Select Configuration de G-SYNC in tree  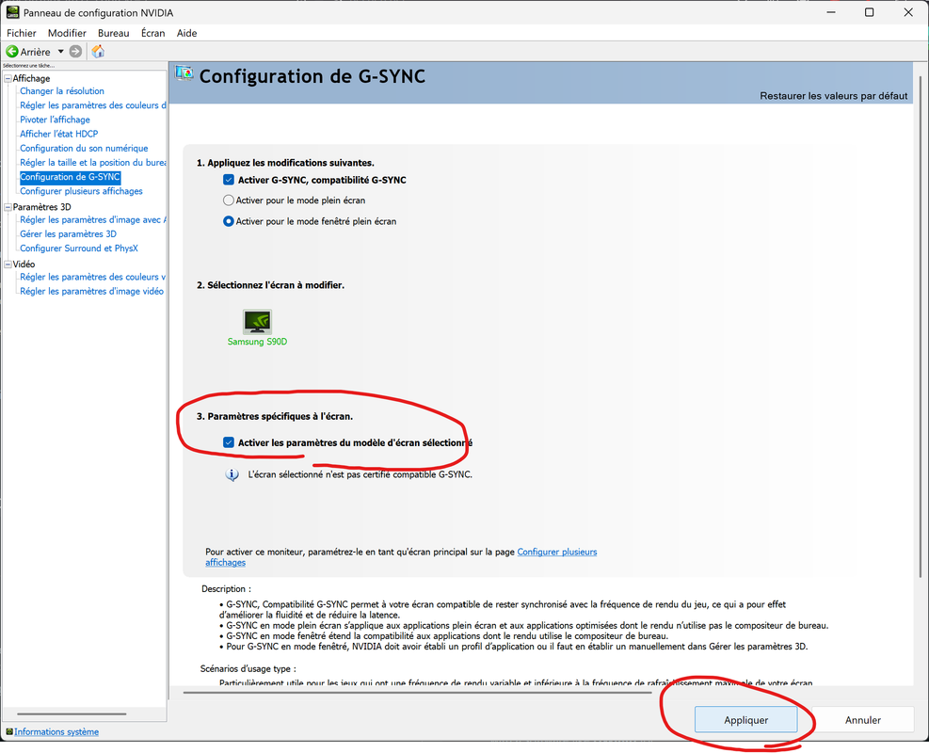[x=70, y=177]
